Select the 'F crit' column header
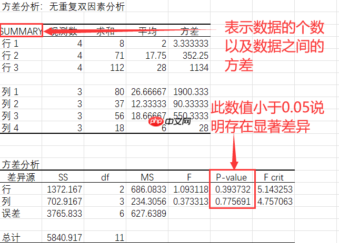Image resolution: width=339 pixels, height=243 pixels. point(274,177)
